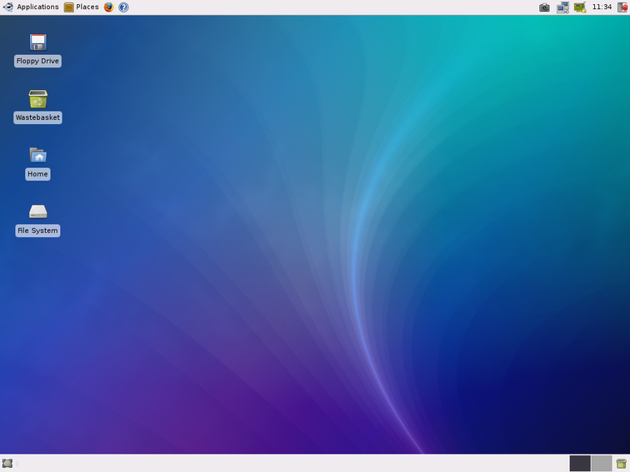The width and height of the screenshot is (630, 472).
Task: Switch to the first dark workspace
Action: (x=580, y=464)
